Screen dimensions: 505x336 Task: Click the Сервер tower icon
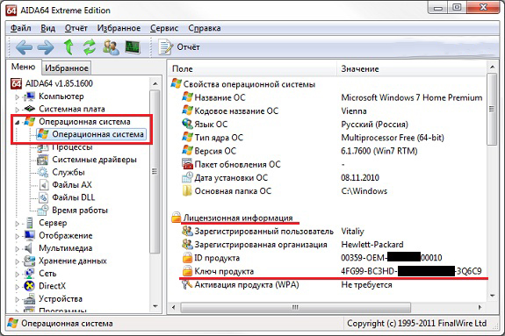coord(29,223)
